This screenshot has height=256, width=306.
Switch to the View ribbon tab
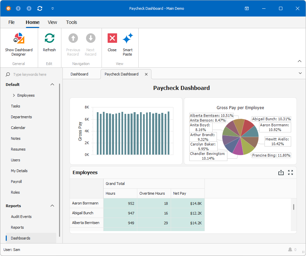(52, 22)
